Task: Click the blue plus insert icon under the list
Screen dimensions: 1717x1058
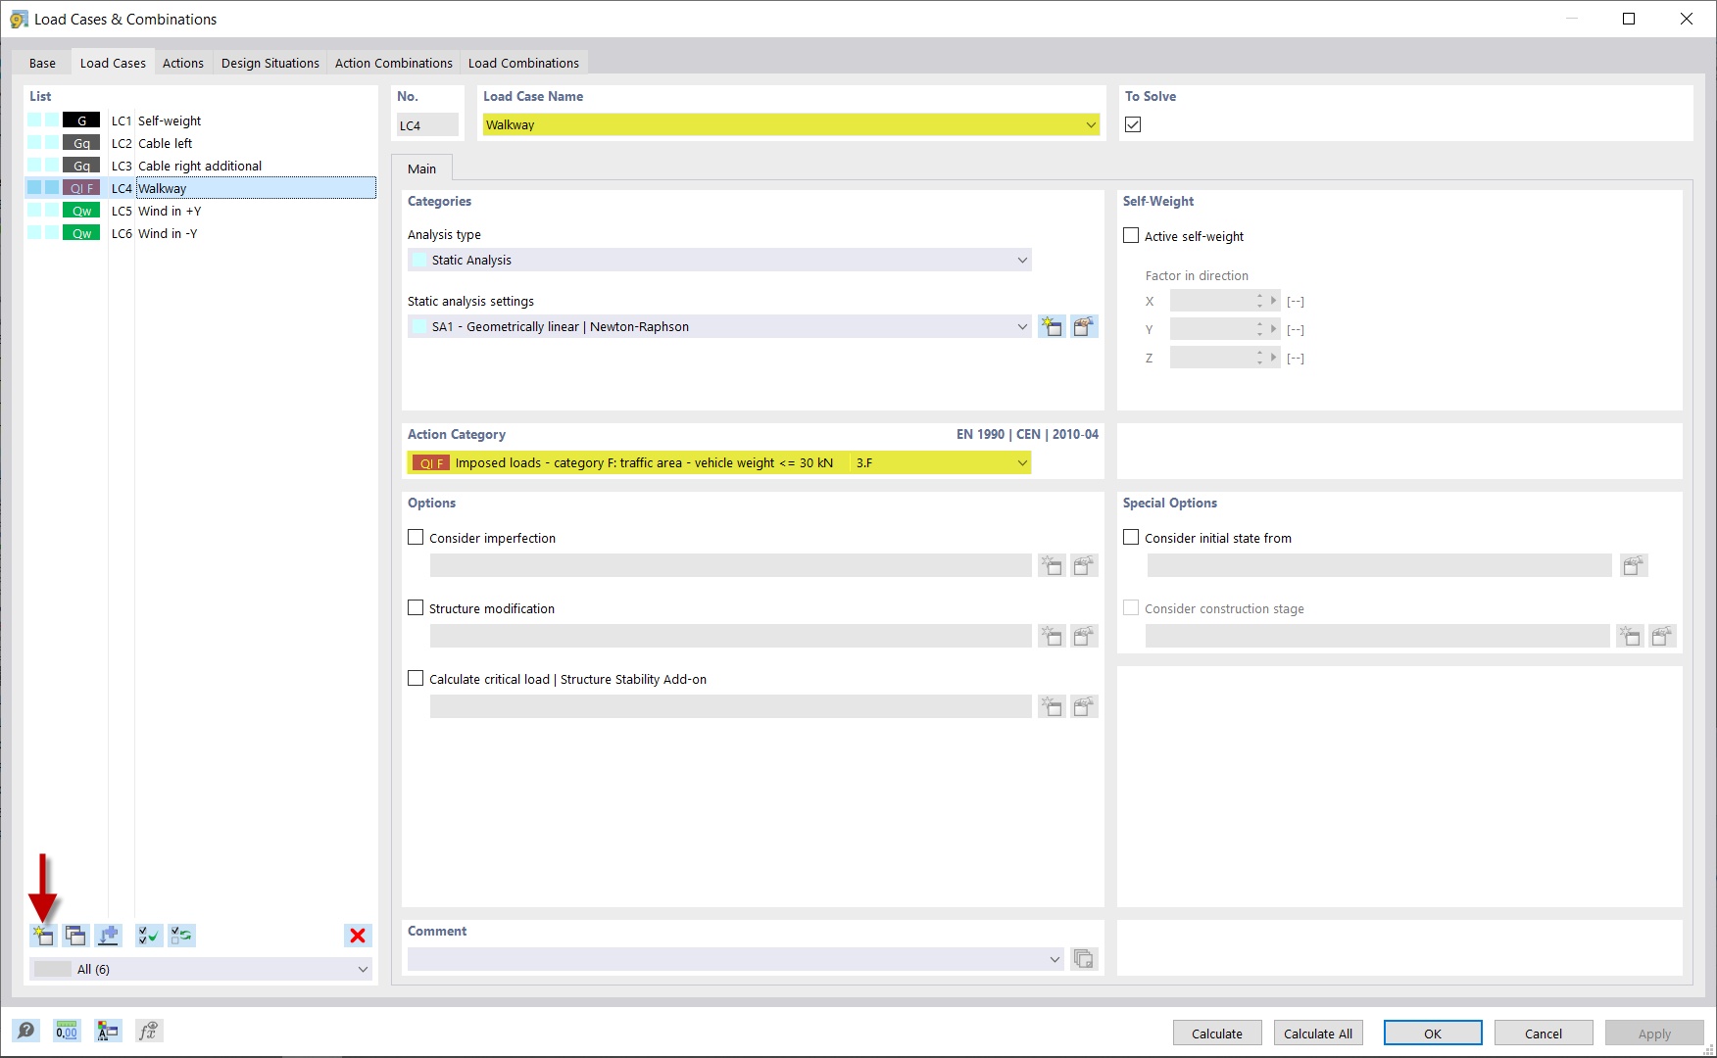Action: [x=108, y=936]
